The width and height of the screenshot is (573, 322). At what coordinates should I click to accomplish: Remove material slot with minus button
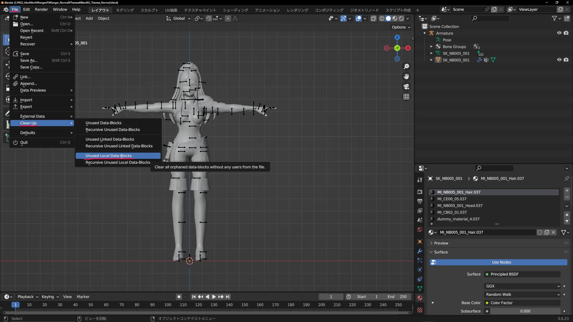[567, 197]
